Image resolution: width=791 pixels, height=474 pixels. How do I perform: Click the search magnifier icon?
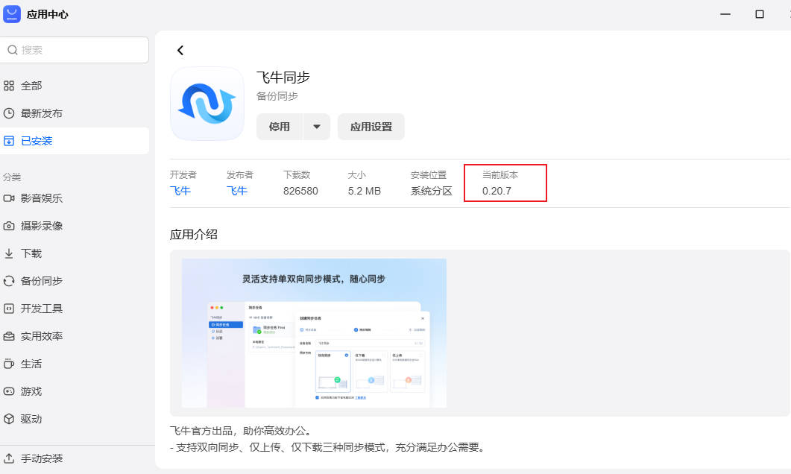point(13,50)
